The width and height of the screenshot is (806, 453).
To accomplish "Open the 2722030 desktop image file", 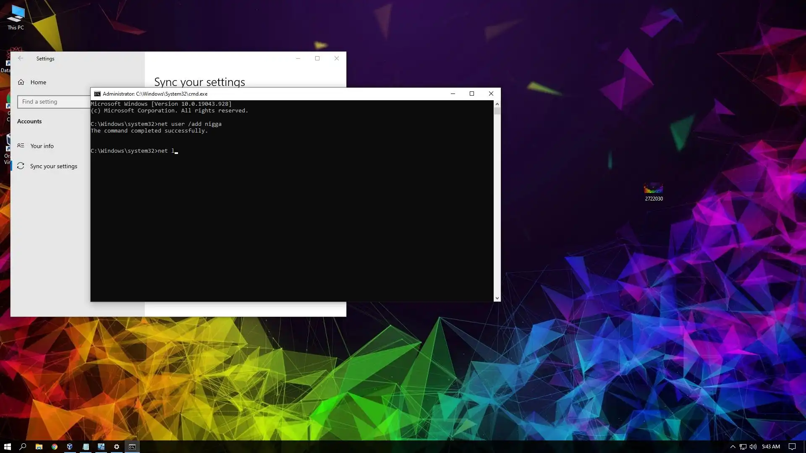I will click(x=654, y=191).
